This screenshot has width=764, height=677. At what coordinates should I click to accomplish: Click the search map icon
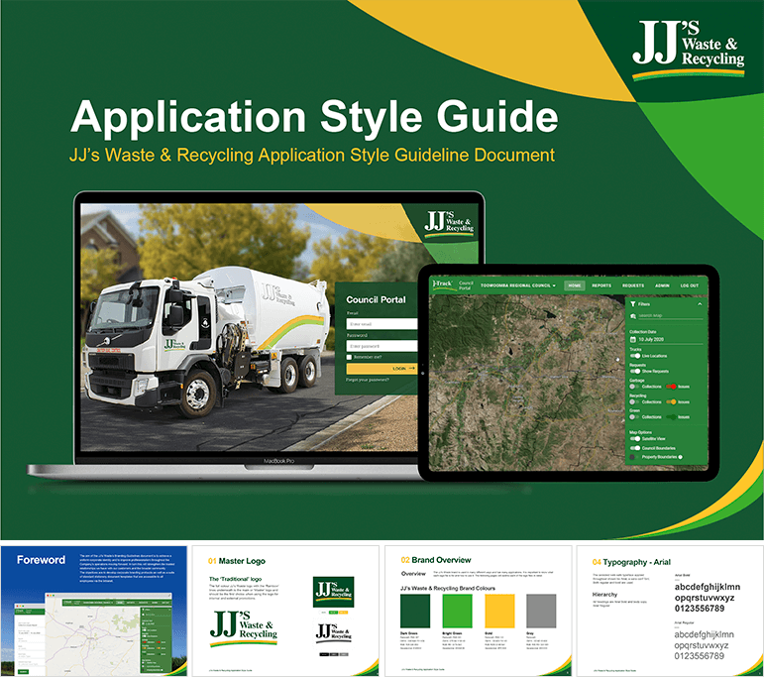[x=632, y=316]
